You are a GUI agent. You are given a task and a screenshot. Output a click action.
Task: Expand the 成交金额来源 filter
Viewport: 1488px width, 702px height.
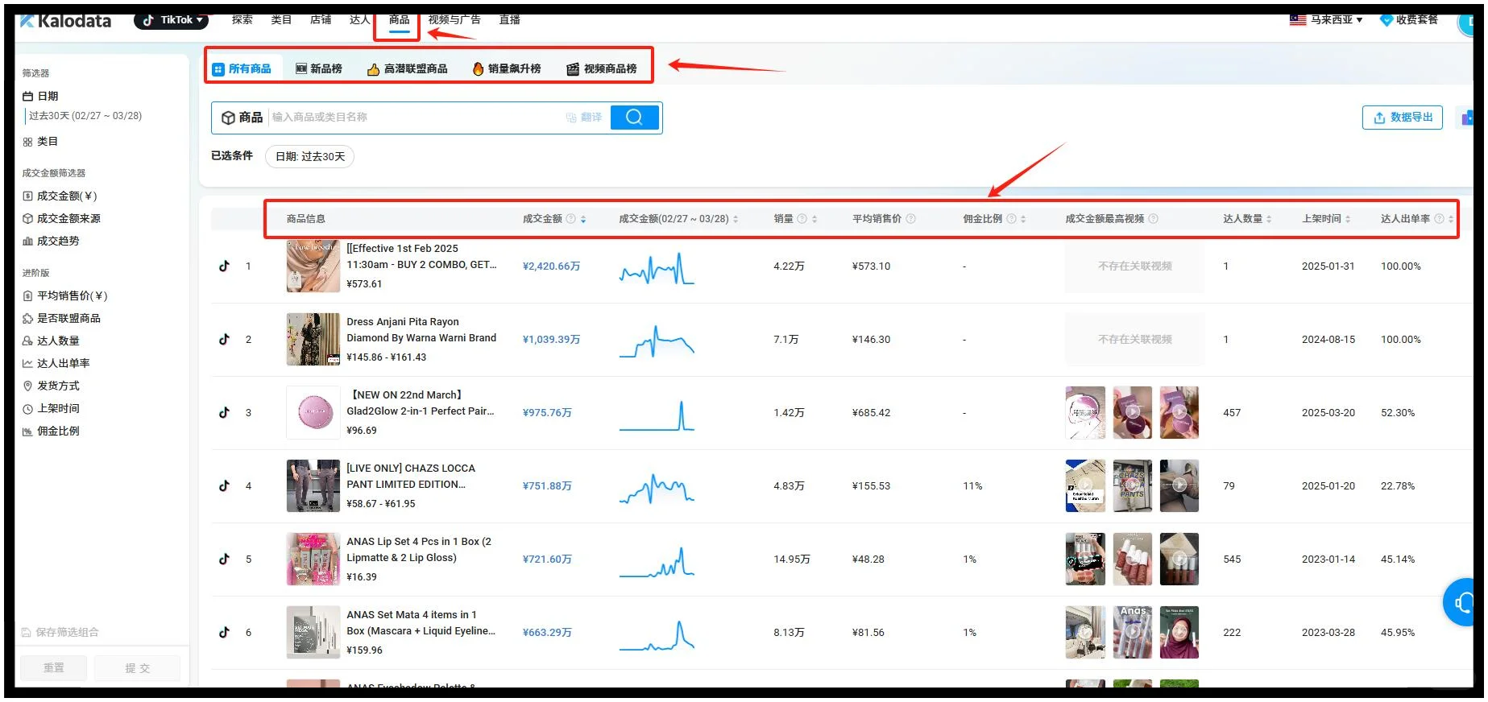pyautogui.click(x=62, y=219)
